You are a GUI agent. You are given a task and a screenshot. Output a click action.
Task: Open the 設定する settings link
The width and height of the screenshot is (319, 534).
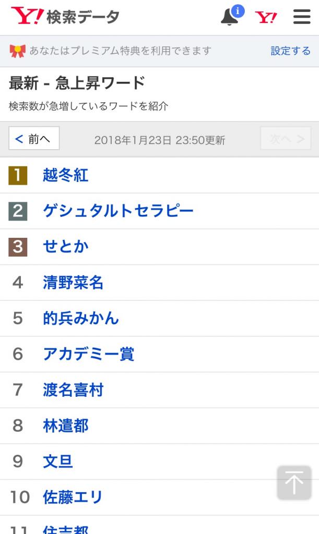[x=290, y=51]
